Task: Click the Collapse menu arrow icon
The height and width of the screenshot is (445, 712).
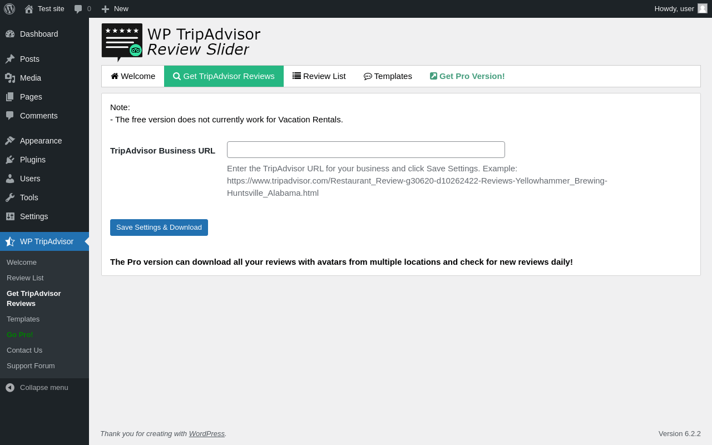Action: pyautogui.click(x=10, y=387)
